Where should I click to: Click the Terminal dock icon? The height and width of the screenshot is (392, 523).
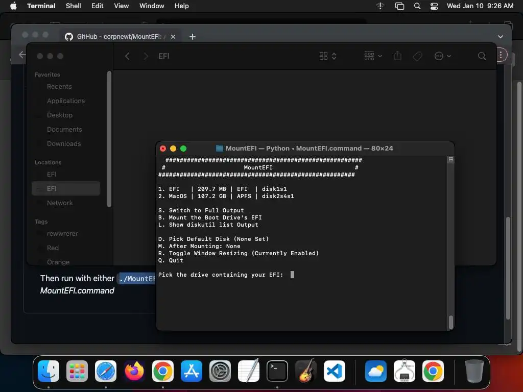277,371
